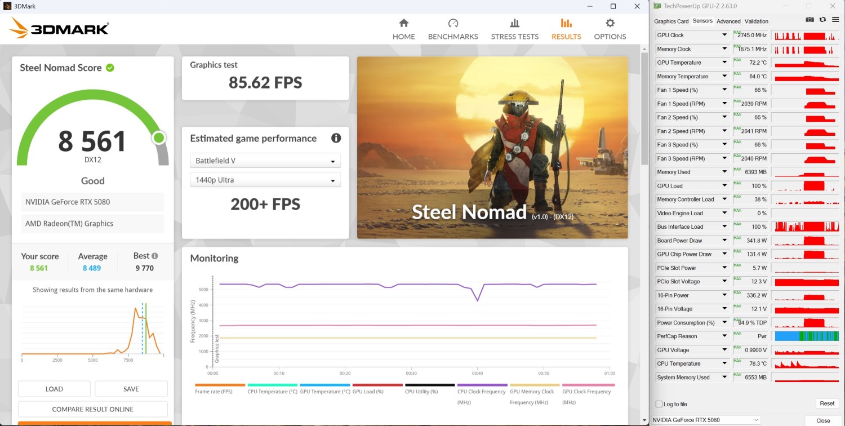Toggle the CPU Utility (%) legend series
Screen dimensions: 845x426
(430, 390)
